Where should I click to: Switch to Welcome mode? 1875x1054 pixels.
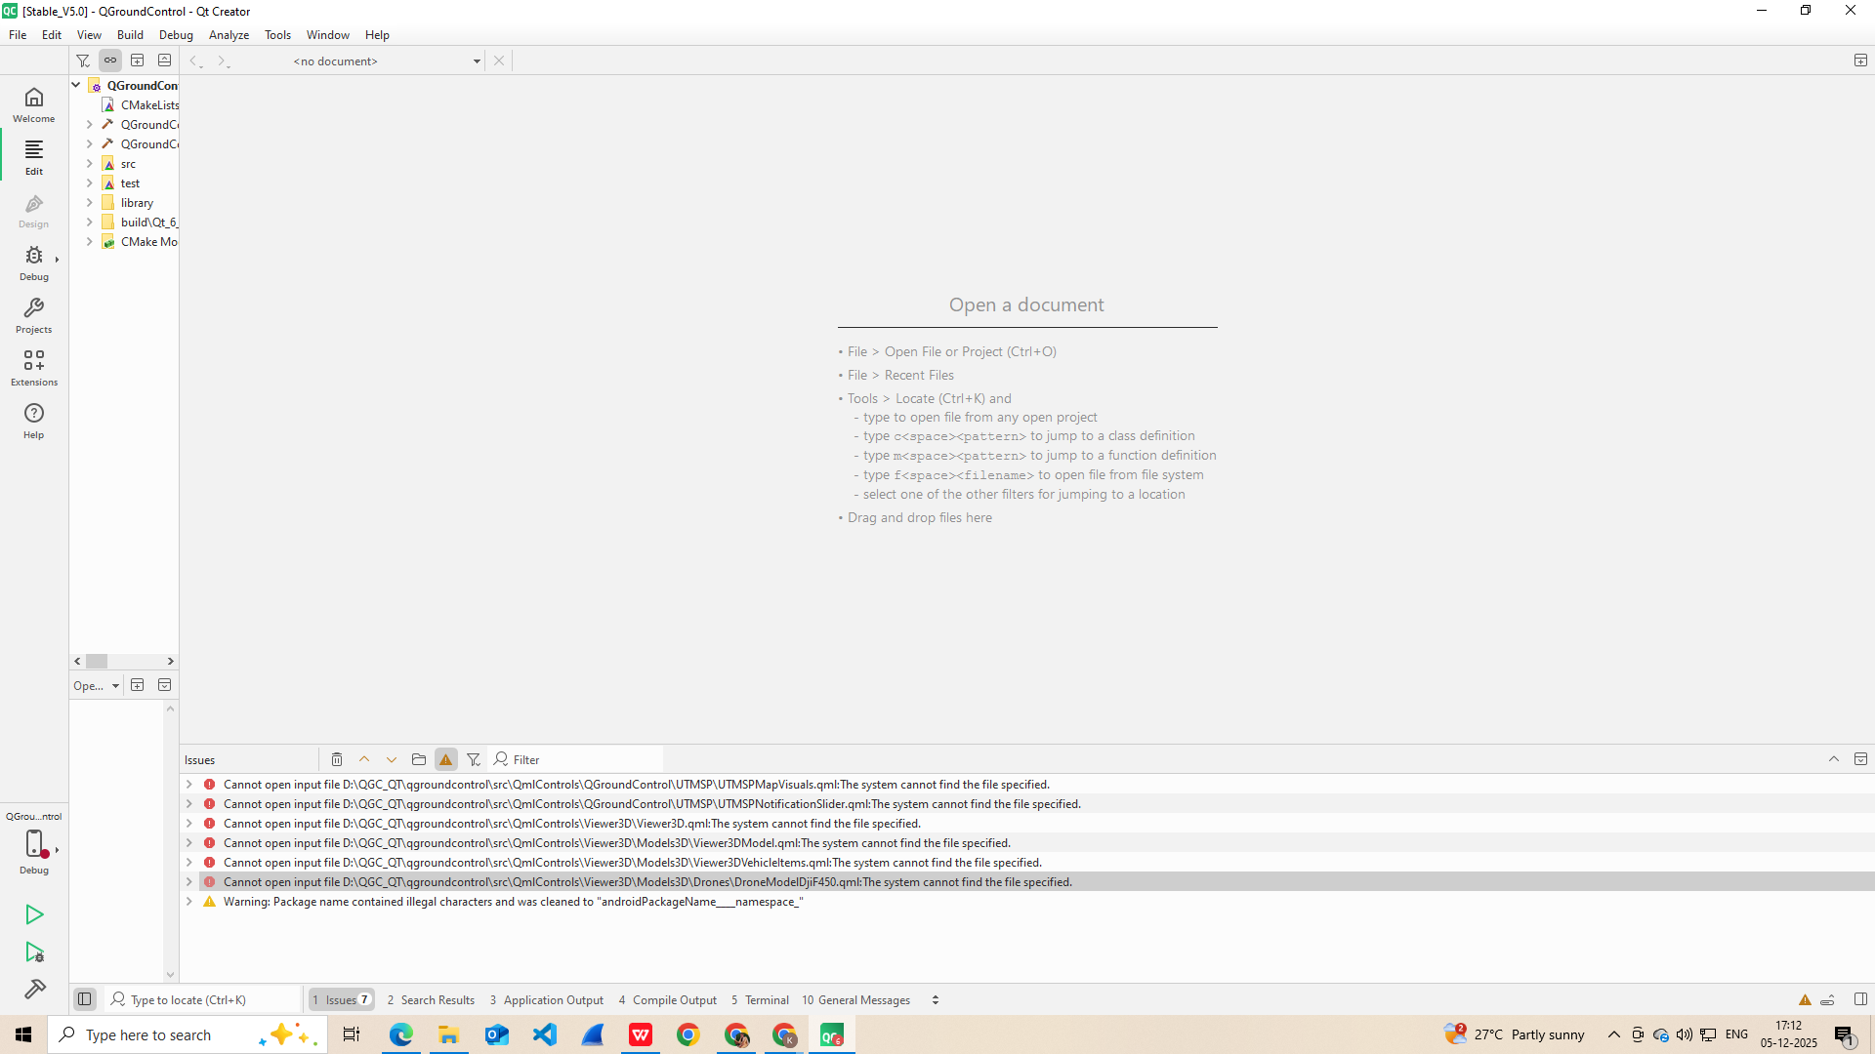click(33, 104)
